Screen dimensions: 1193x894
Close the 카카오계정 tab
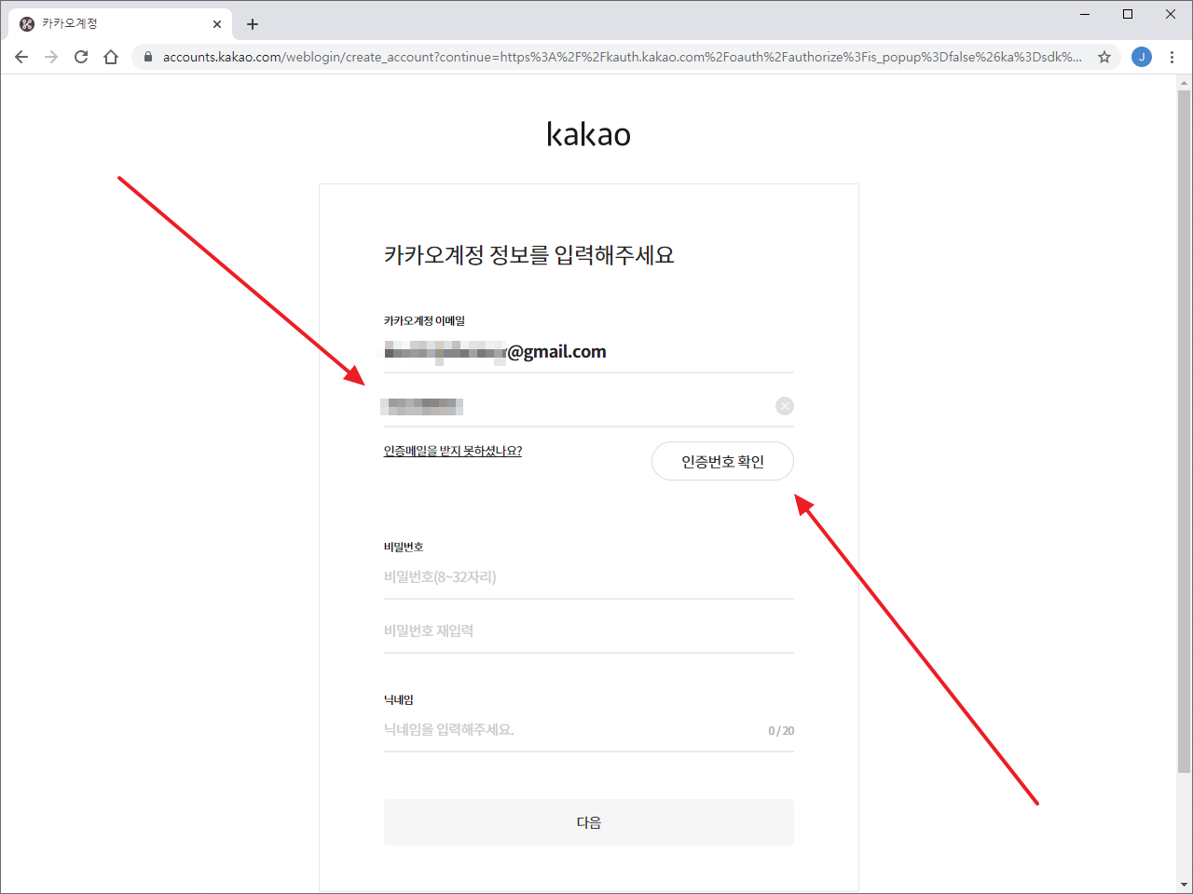click(x=217, y=24)
